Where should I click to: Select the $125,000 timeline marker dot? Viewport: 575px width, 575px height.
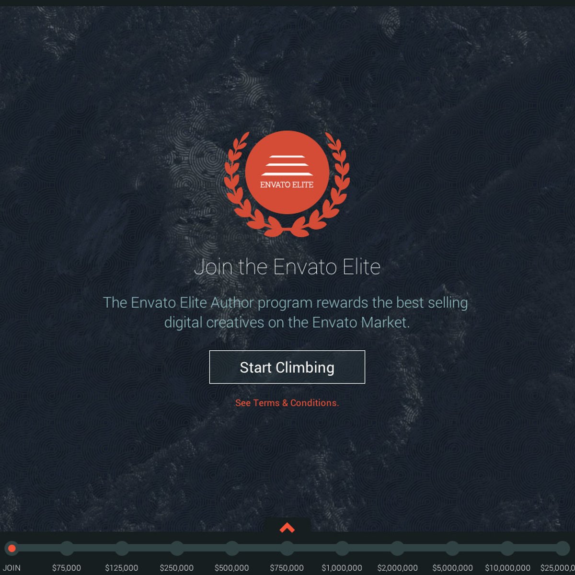pos(122,548)
